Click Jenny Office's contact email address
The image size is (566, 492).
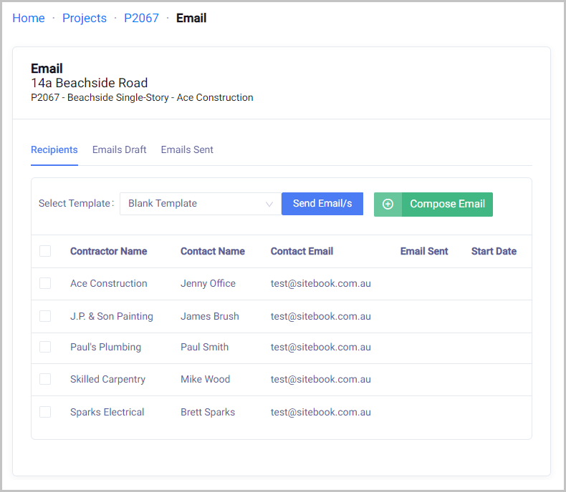pos(320,283)
